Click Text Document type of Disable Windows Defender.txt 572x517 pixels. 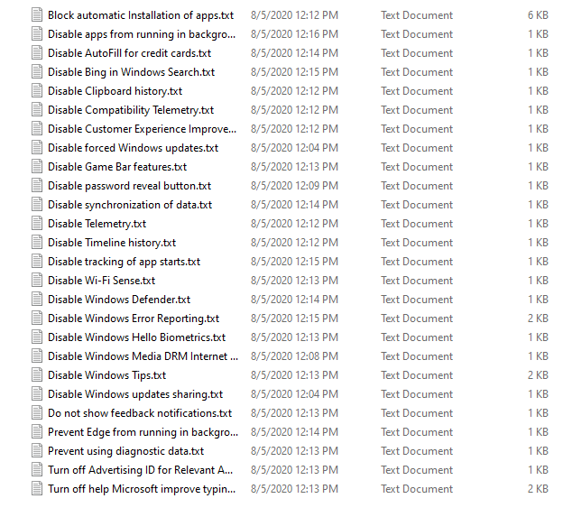tap(417, 300)
